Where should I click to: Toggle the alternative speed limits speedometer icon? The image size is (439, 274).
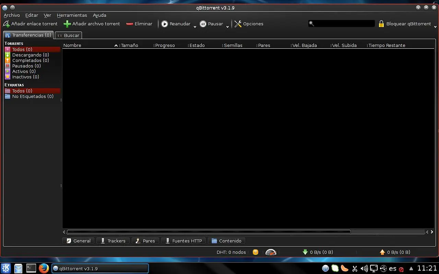tap(271, 252)
